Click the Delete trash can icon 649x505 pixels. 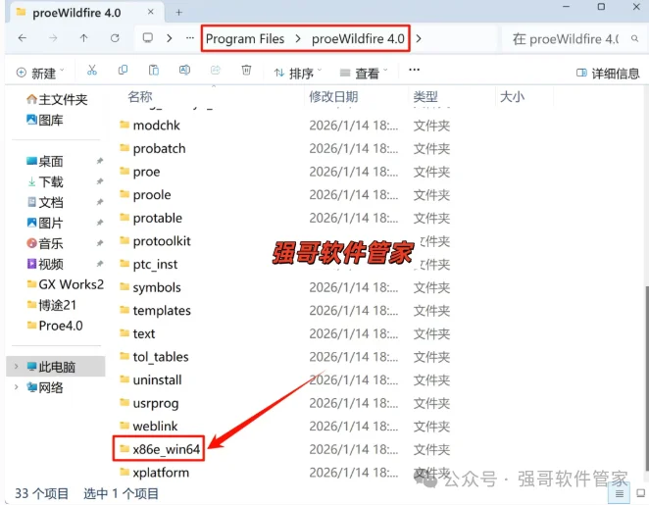(246, 71)
